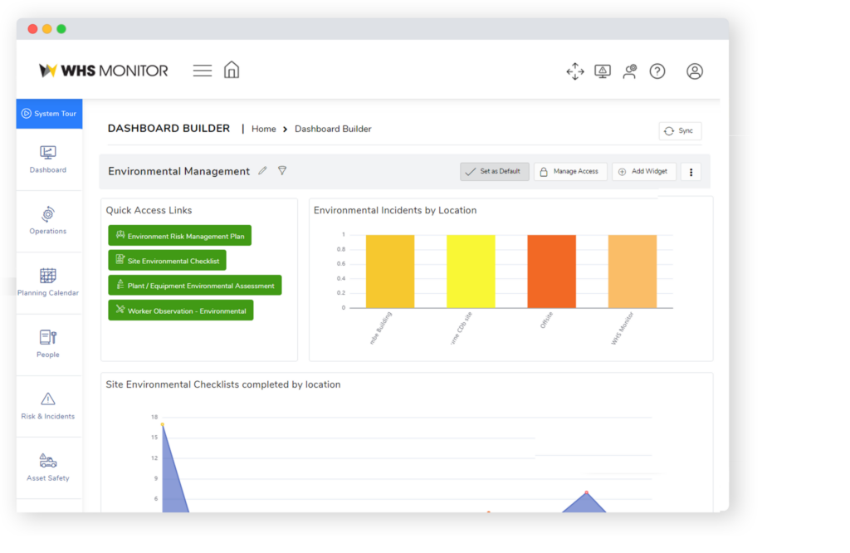This screenshot has width=850, height=553.
Task: Click the help question mark icon
Action: [657, 71]
